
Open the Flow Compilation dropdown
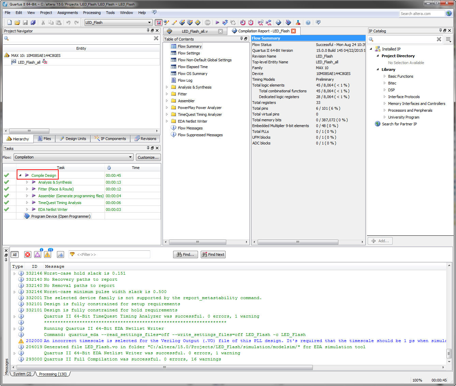[x=130, y=157]
